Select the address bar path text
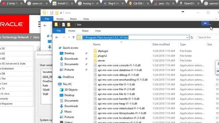Viewport: 219px width, 123px height. click(x=105, y=38)
